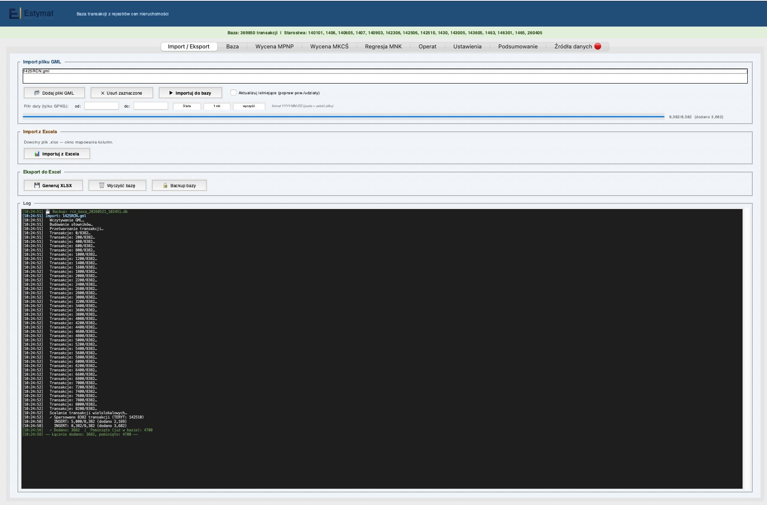Set the date filter to 3 lata
The image size is (767, 505).
pyautogui.click(x=187, y=106)
